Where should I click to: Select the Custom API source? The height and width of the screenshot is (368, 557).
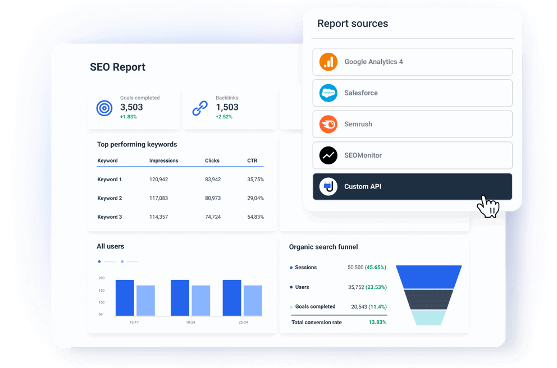click(x=413, y=187)
